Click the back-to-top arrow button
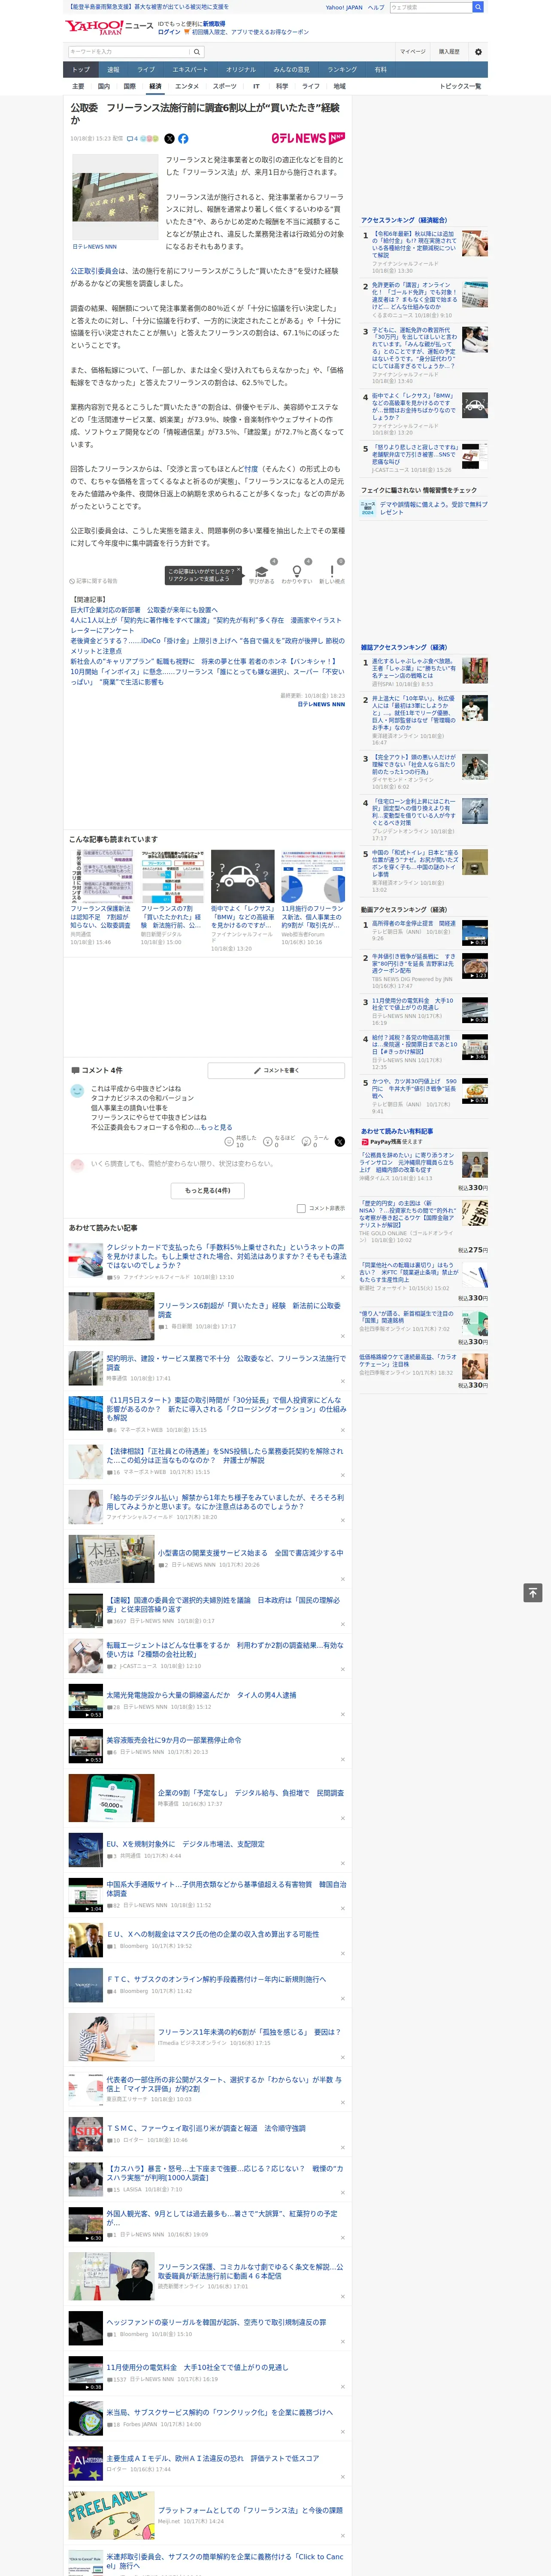The width and height of the screenshot is (551, 2576). pyautogui.click(x=532, y=1592)
